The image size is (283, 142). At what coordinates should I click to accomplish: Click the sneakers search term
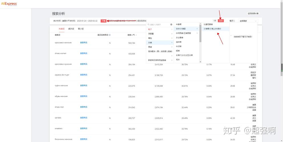click(58, 129)
